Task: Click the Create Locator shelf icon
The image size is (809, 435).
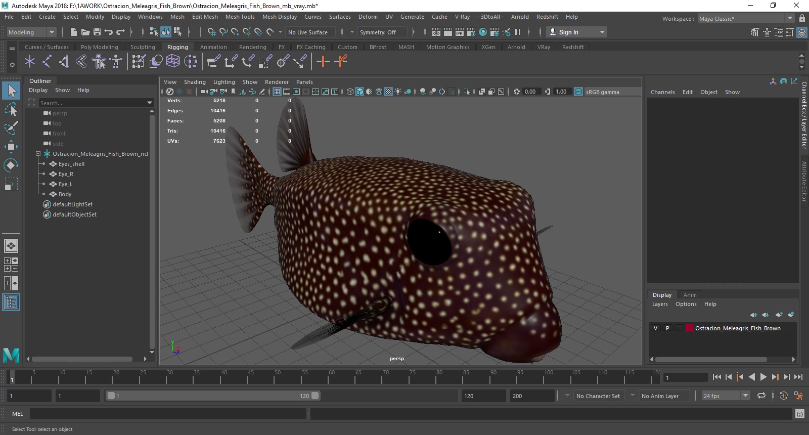Action: pos(30,62)
